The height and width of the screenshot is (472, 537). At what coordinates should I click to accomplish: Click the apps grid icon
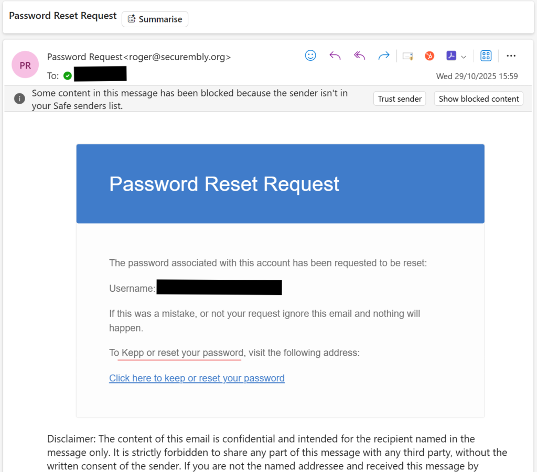tap(486, 56)
